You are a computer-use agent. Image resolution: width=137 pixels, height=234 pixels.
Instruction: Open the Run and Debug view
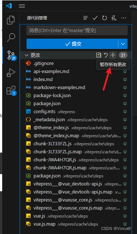[11, 73]
